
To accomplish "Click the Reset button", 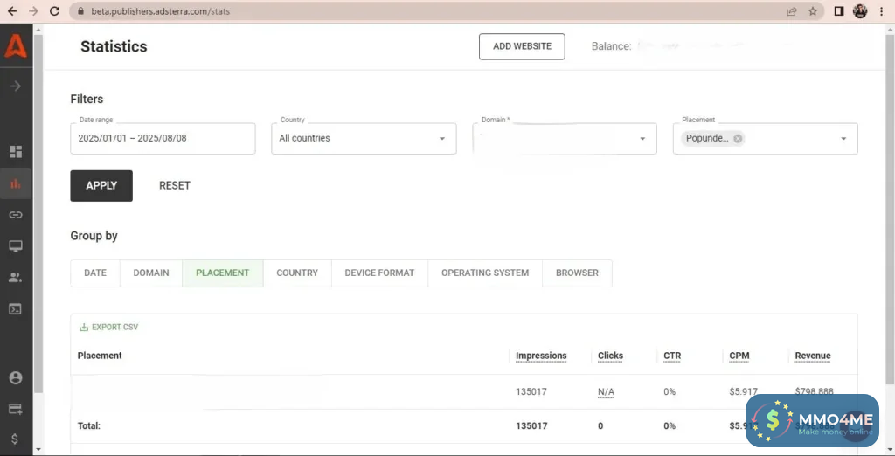I will pyautogui.click(x=175, y=185).
